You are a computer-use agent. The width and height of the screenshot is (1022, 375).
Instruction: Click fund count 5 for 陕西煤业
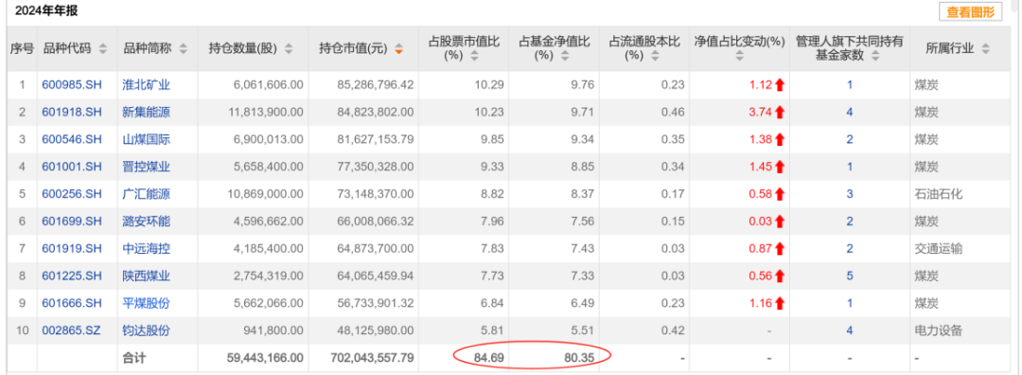pos(850,277)
